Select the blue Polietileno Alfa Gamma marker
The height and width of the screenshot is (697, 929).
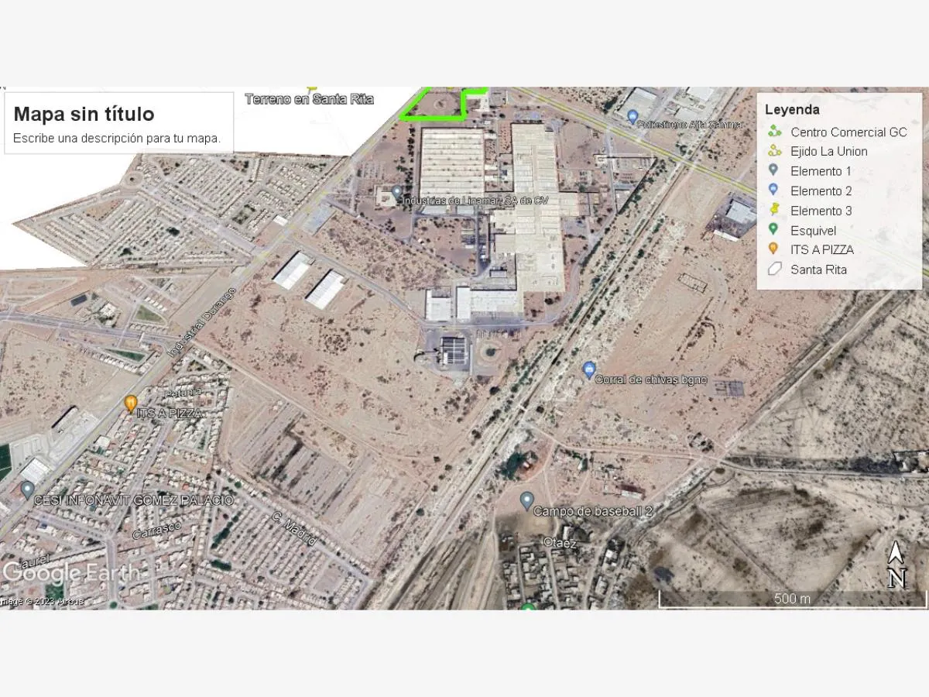pos(632,117)
